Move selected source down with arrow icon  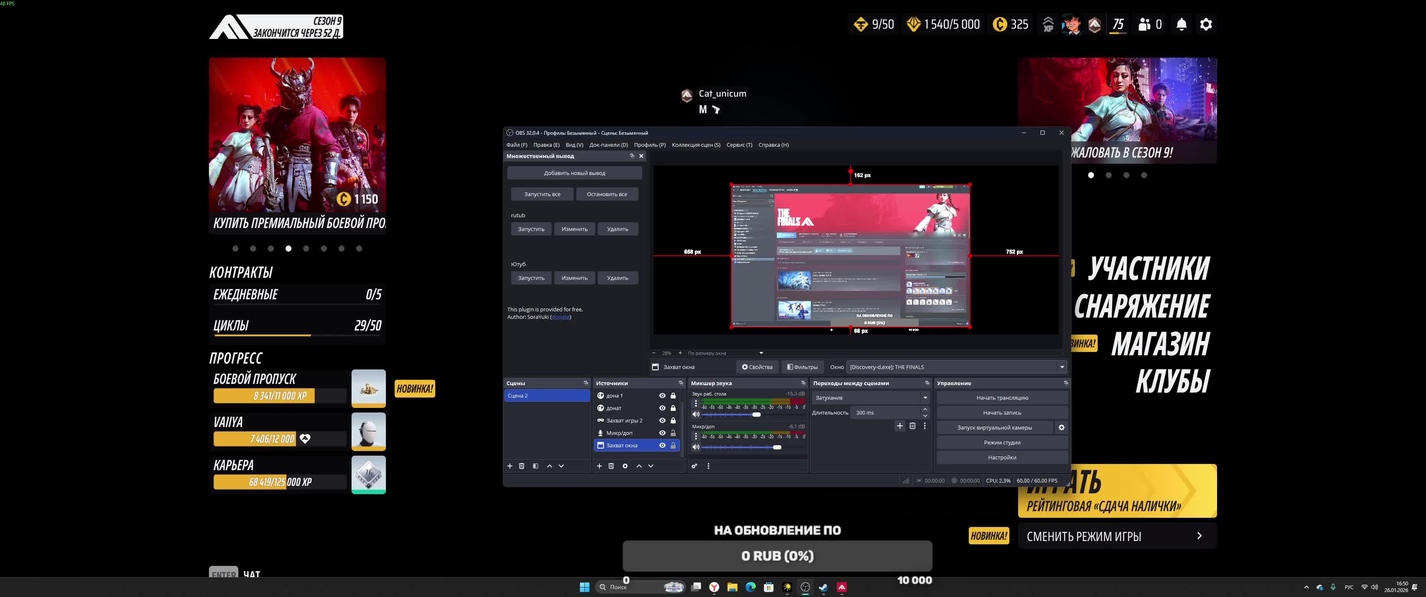coord(651,466)
